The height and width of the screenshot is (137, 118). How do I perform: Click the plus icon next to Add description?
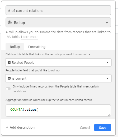point(7,127)
